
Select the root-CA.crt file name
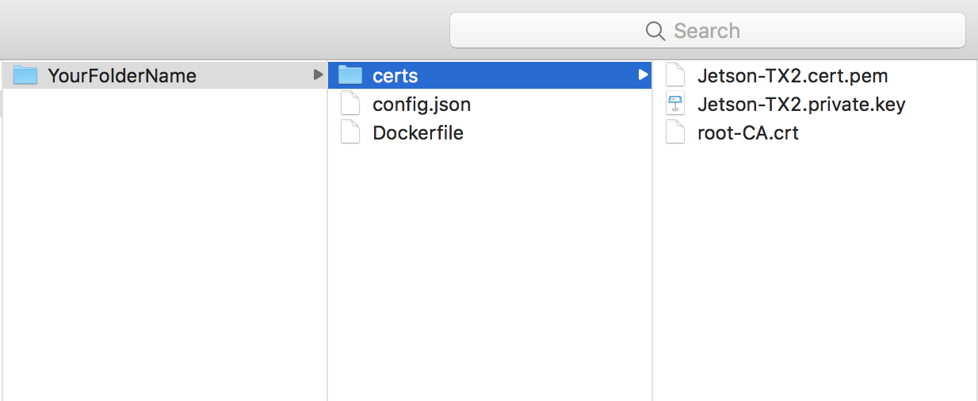(x=747, y=133)
